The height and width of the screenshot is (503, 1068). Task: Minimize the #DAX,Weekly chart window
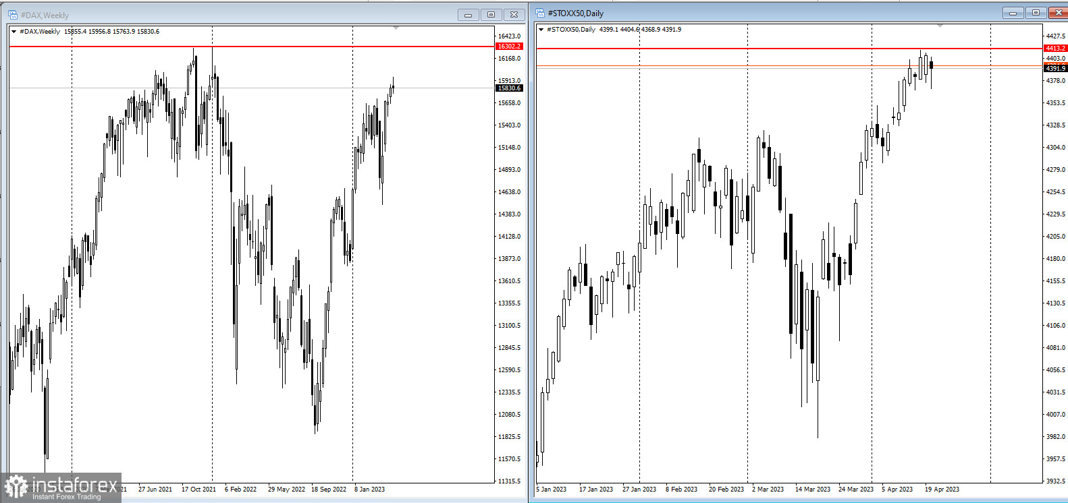[469, 15]
